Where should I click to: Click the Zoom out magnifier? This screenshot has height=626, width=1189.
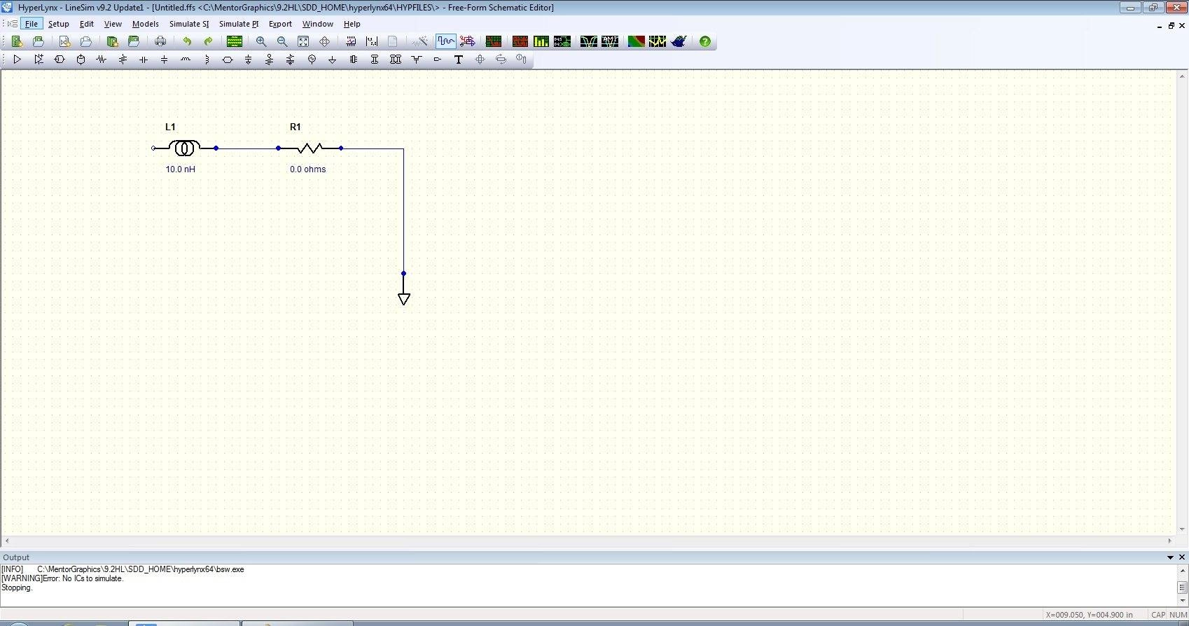click(x=282, y=41)
